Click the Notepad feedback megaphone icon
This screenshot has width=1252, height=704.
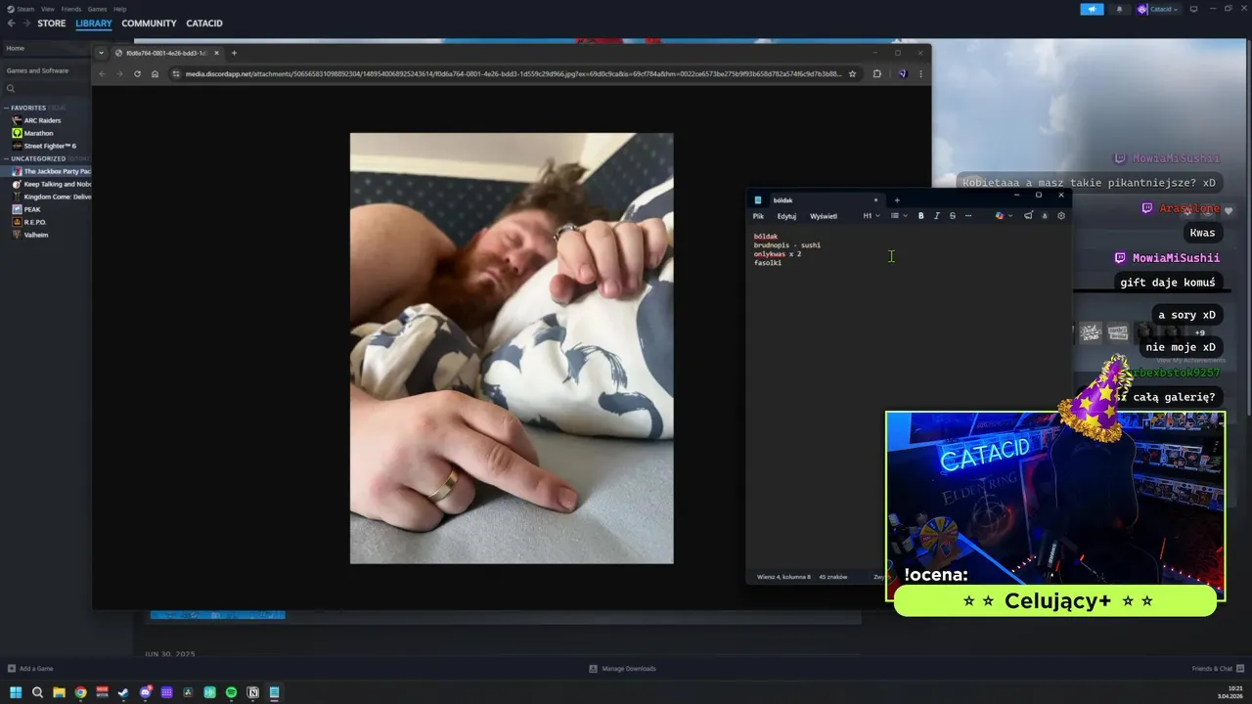coord(1028,216)
